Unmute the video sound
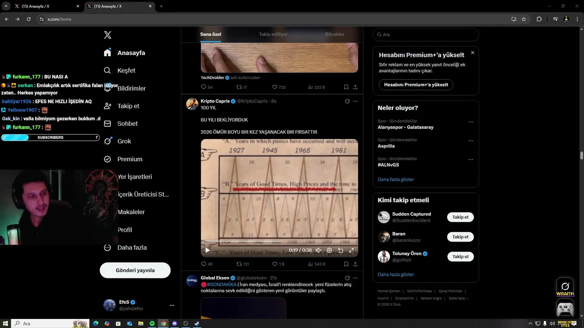This screenshot has height=328, width=584. coord(318,250)
